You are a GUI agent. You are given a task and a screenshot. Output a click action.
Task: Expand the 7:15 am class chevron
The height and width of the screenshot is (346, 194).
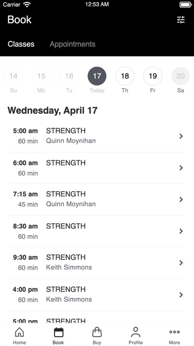coord(181,199)
